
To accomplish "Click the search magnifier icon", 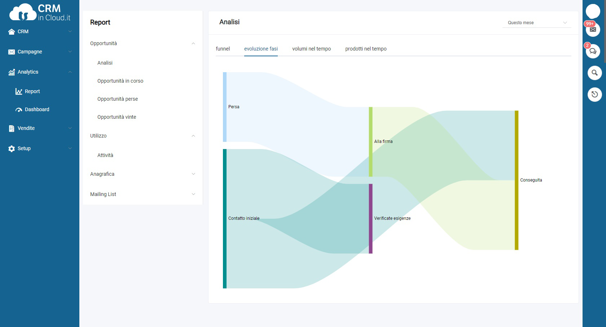I will tap(594, 73).
